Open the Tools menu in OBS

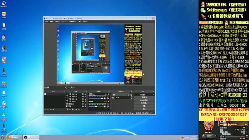[80, 21]
